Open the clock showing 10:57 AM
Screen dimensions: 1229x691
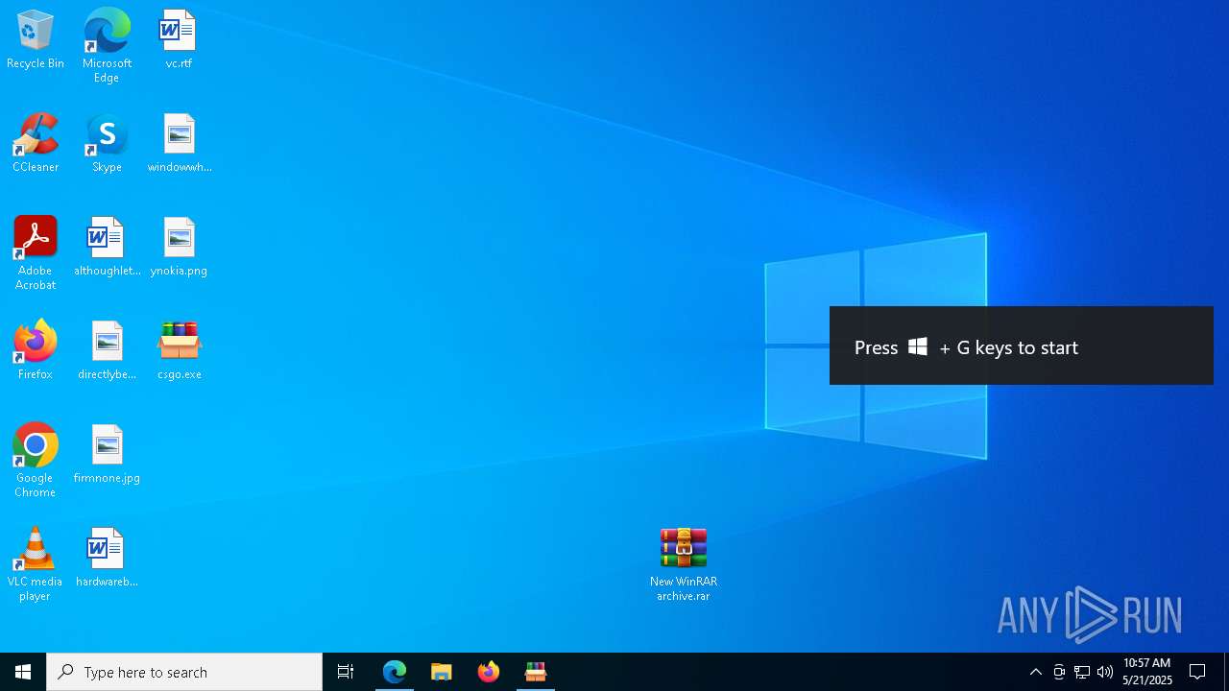tap(1147, 672)
